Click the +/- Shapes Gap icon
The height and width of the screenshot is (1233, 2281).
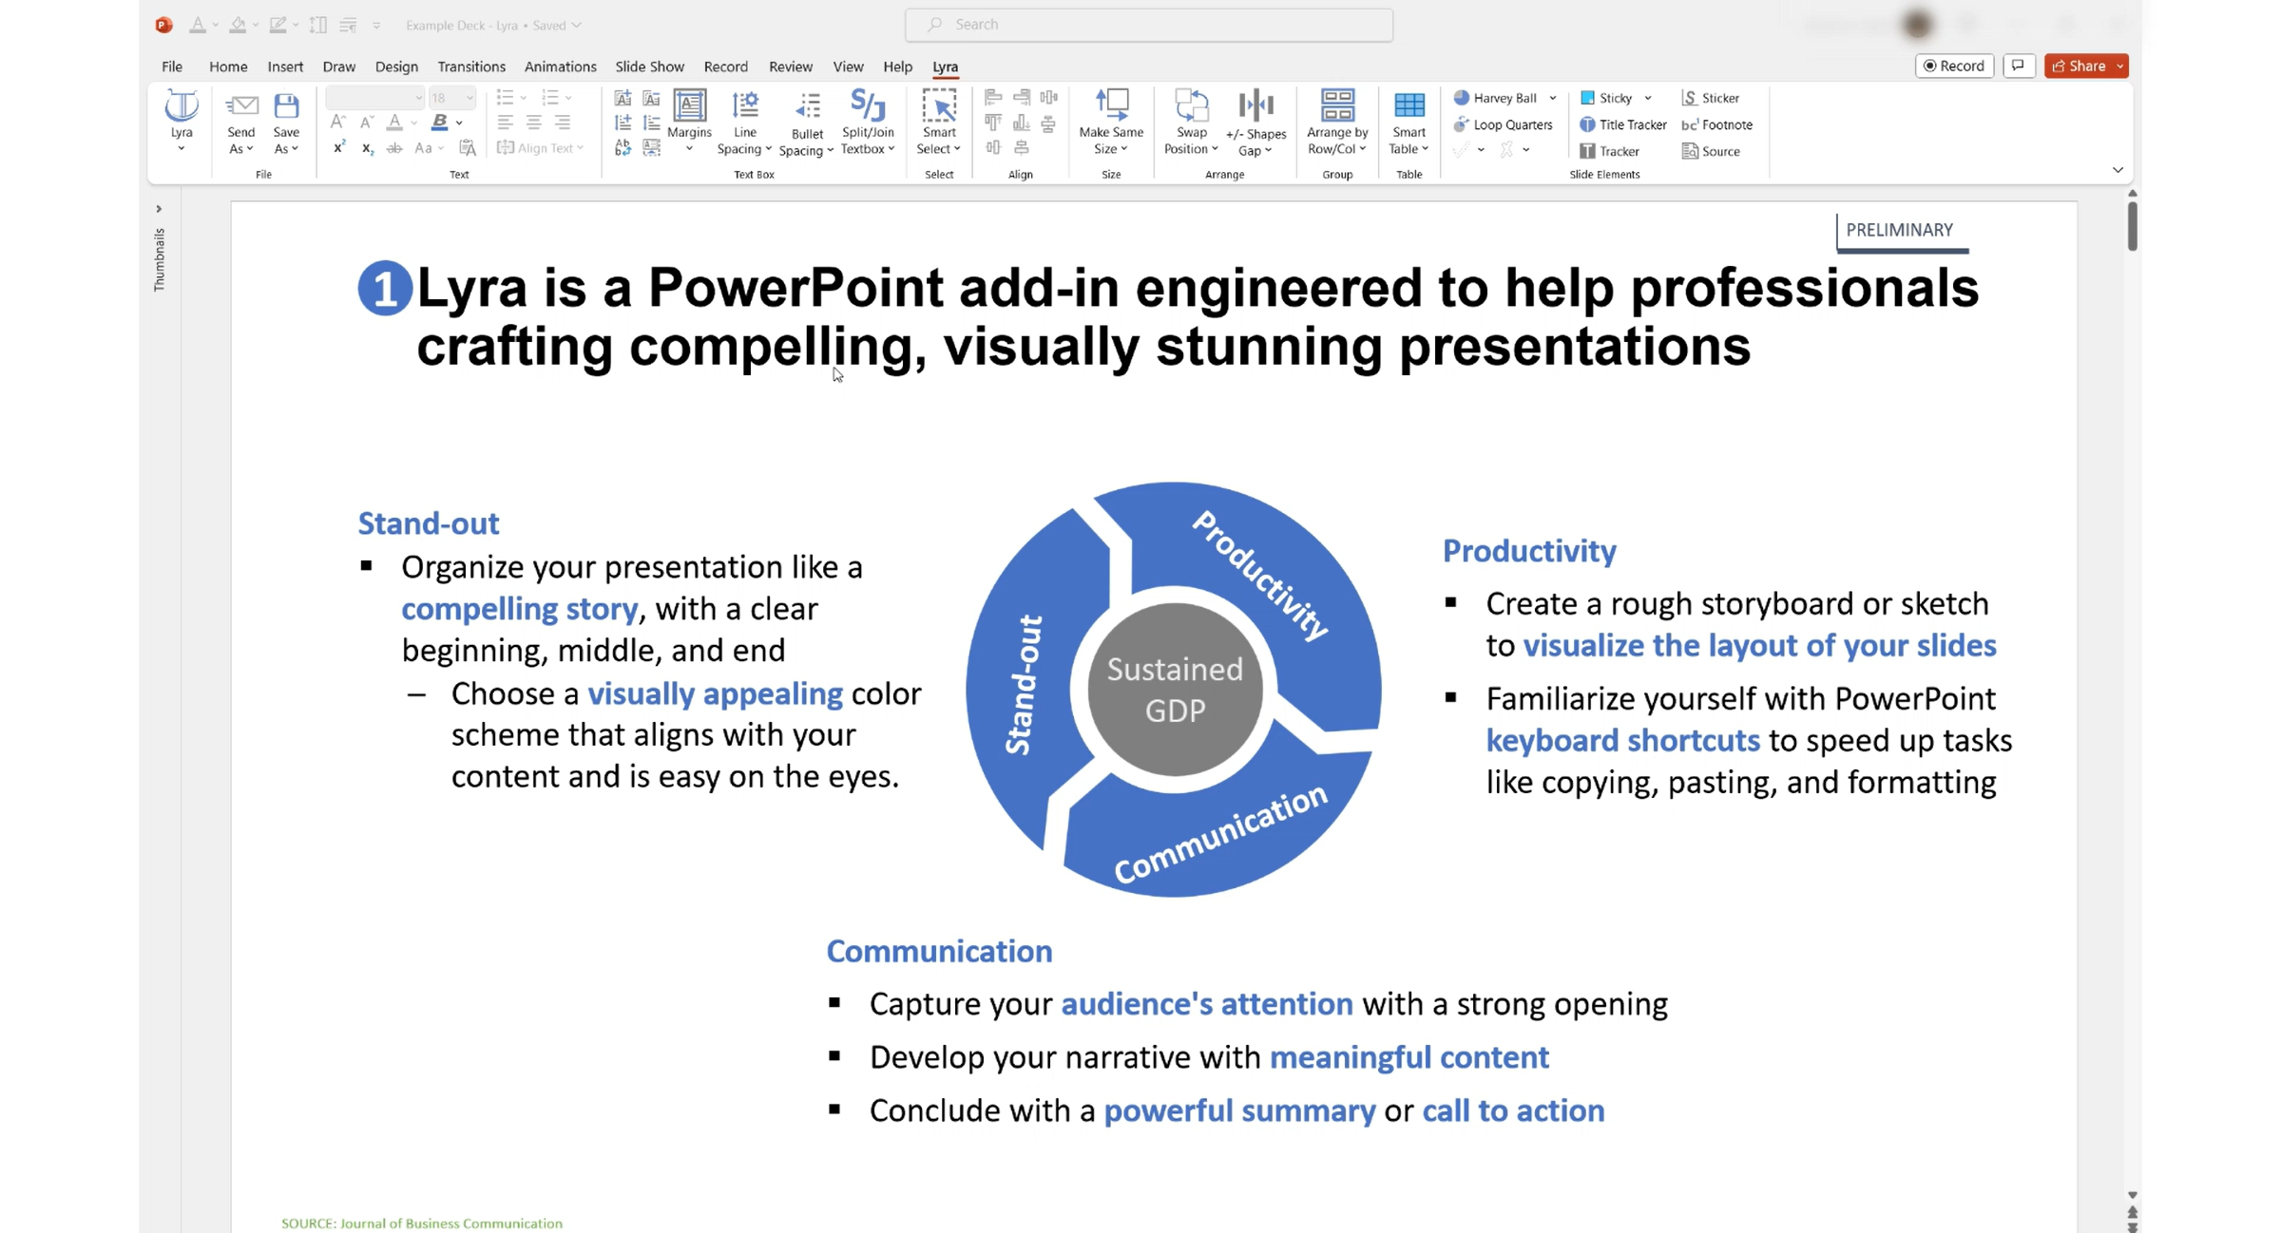point(1256,105)
